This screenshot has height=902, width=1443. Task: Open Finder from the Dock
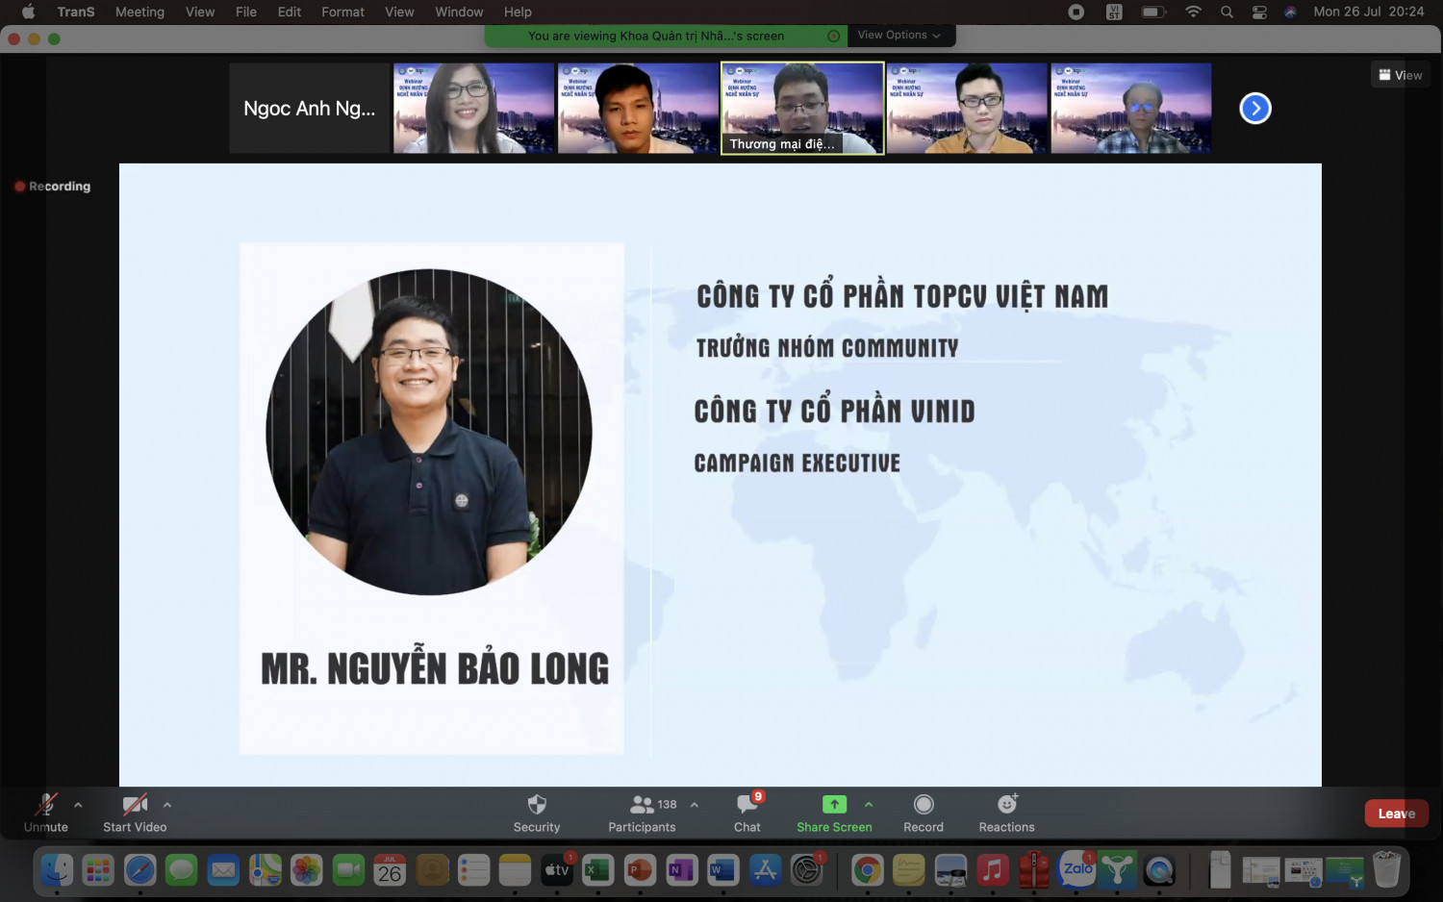(x=57, y=870)
